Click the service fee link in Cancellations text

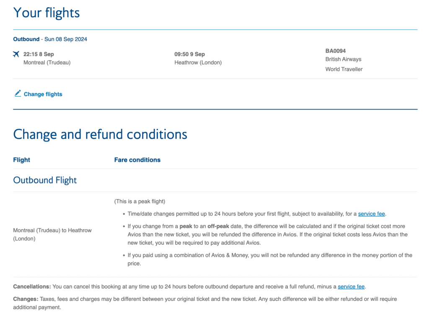(351, 287)
